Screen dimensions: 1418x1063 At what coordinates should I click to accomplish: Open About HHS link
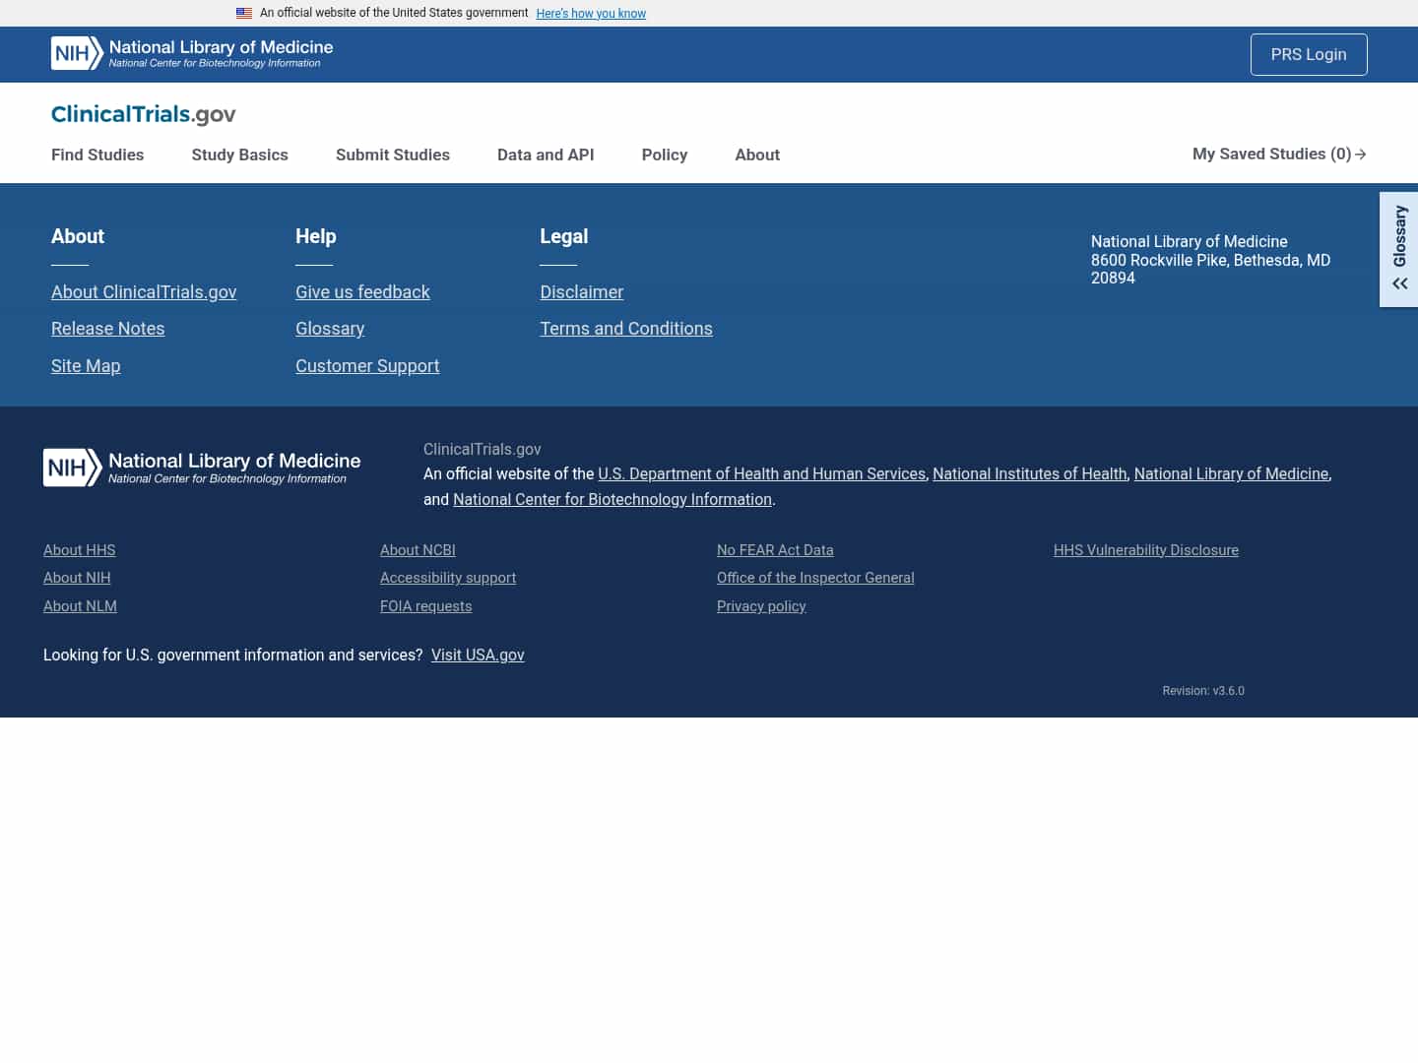80,550
